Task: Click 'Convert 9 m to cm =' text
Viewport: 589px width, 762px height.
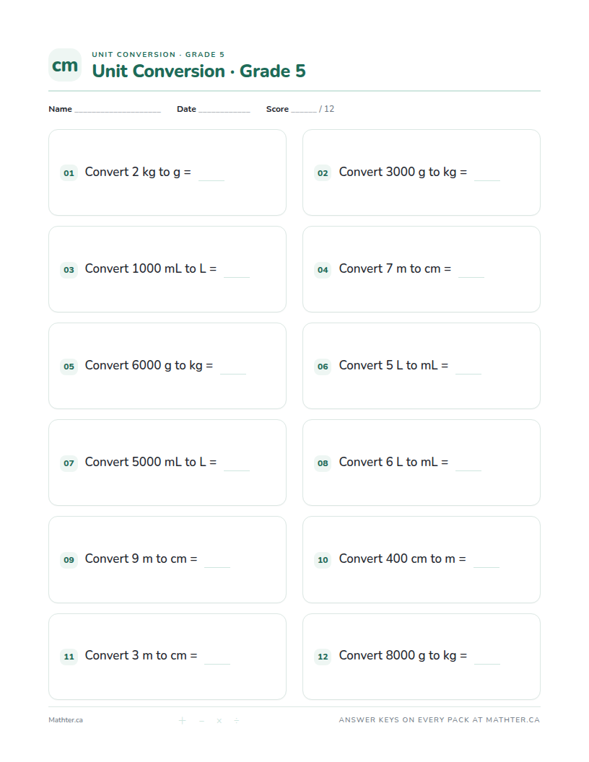Action: (x=141, y=559)
